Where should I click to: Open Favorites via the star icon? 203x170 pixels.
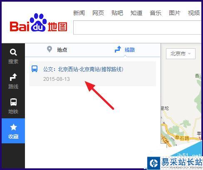coord(13,127)
